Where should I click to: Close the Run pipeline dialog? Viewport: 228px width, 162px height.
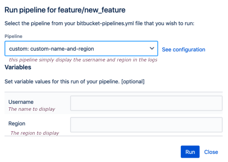(x=211, y=152)
